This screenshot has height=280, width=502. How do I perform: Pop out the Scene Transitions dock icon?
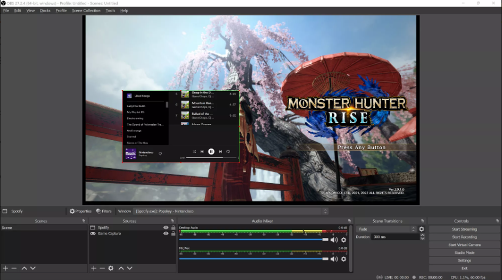point(422,221)
